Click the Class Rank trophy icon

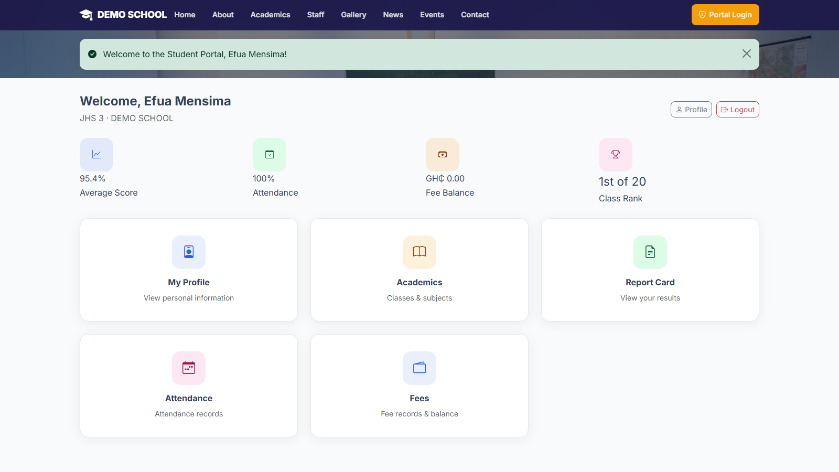pos(616,154)
